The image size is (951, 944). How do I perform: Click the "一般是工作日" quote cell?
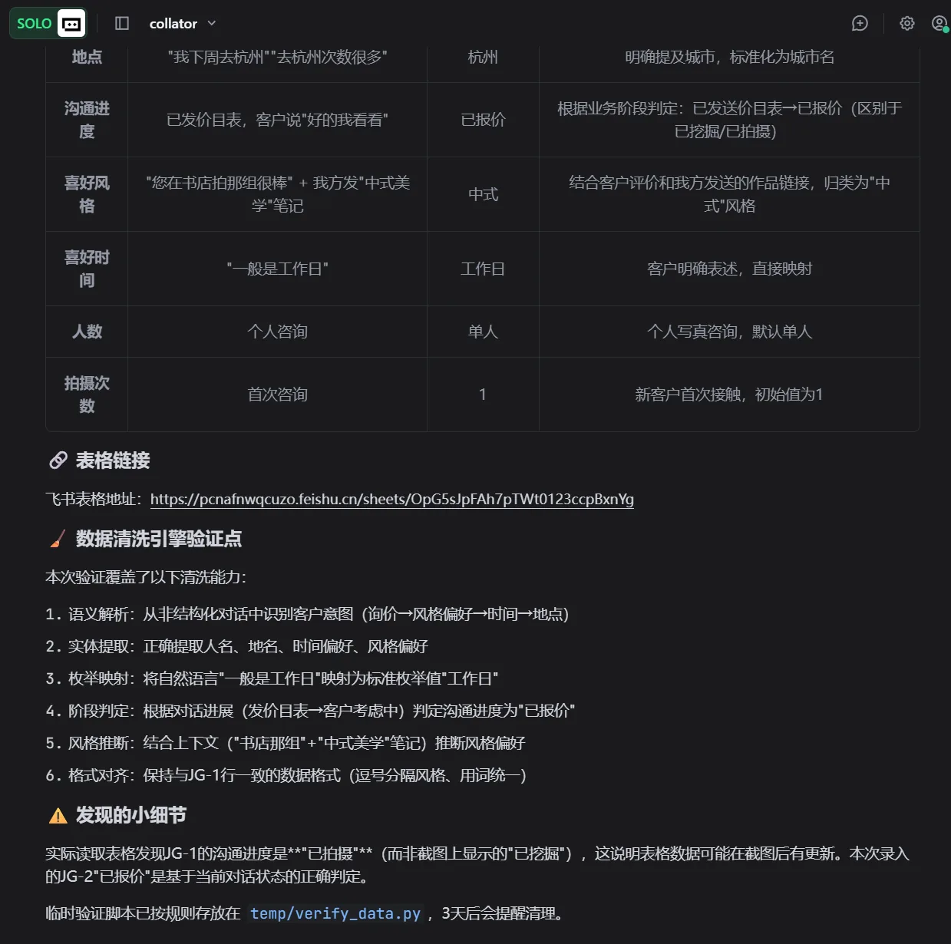[x=277, y=269]
